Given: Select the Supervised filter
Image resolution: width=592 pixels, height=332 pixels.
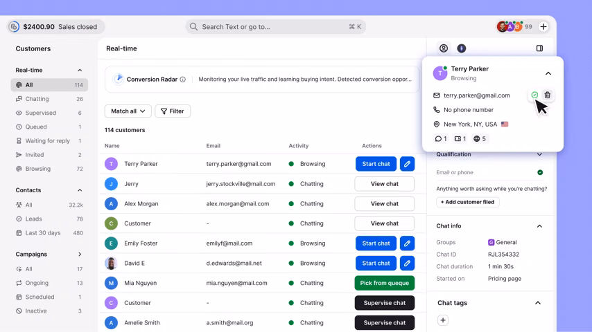Looking at the screenshot, I should (49, 113).
